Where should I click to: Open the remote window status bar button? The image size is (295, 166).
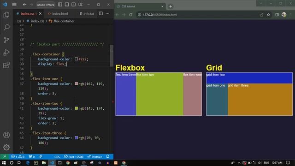tap(5, 157)
